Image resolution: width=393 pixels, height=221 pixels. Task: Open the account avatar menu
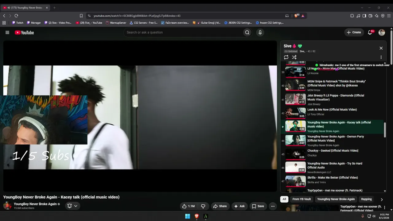pos(382,32)
